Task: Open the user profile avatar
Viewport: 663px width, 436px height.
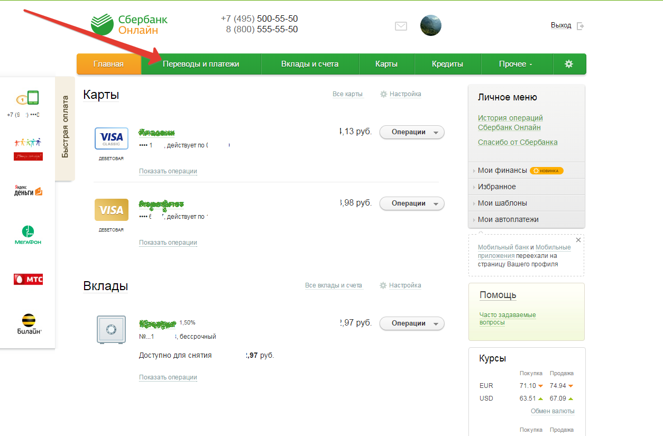Action: click(x=431, y=25)
